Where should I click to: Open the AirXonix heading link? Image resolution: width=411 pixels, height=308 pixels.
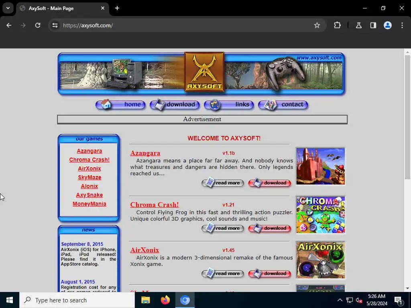coord(144,250)
